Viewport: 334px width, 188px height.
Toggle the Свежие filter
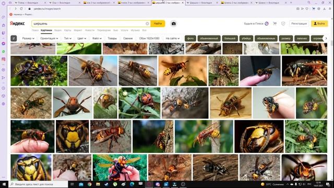point(128,38)
